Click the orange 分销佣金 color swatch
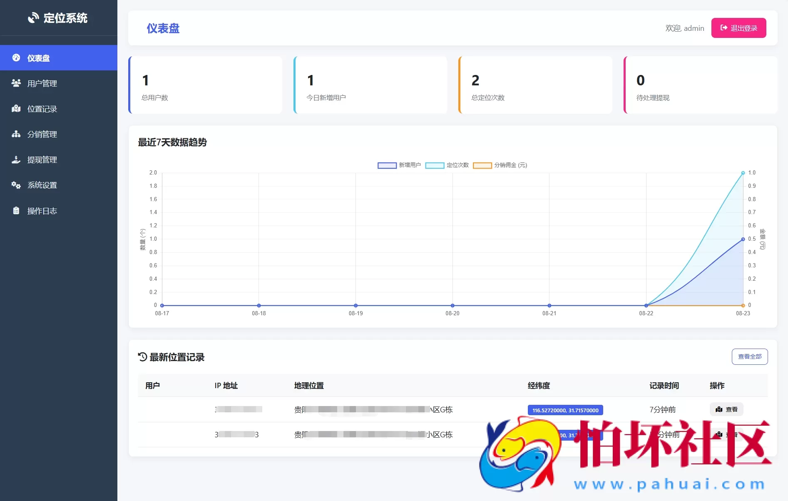Screen dimensions: 788x501 482,165
